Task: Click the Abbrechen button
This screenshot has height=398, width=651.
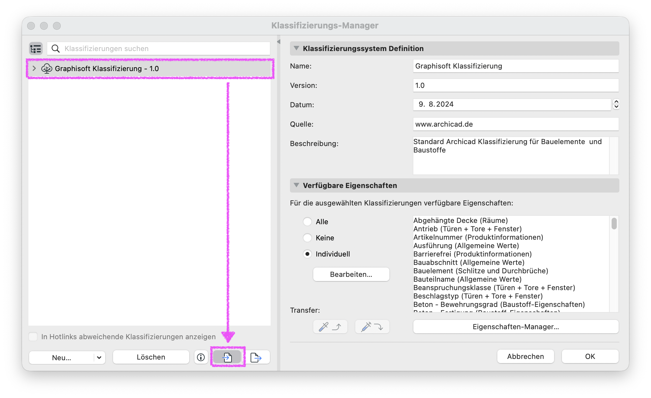Action: click(525, 356)
